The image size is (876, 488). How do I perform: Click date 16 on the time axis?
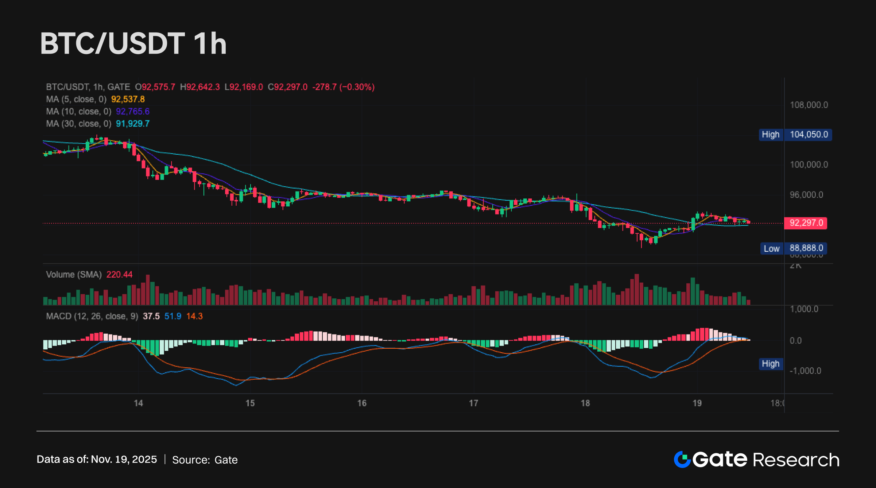coord(362,403)
